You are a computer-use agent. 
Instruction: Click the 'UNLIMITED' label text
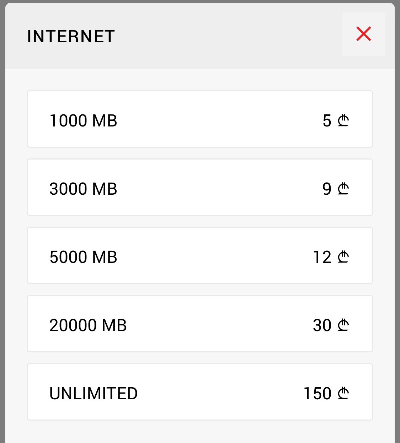(94, 394)
